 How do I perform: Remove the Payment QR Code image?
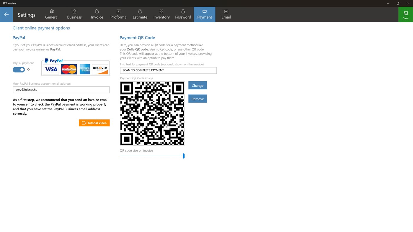pyautogui.click(x=197, y=98)
